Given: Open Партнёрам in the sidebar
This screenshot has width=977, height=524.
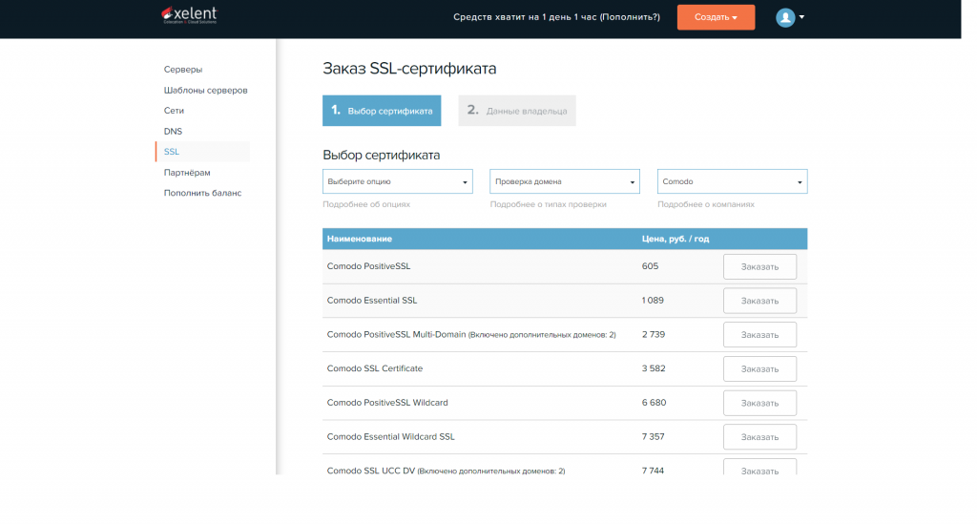Looking at the screenshot, I should (187, 173).
